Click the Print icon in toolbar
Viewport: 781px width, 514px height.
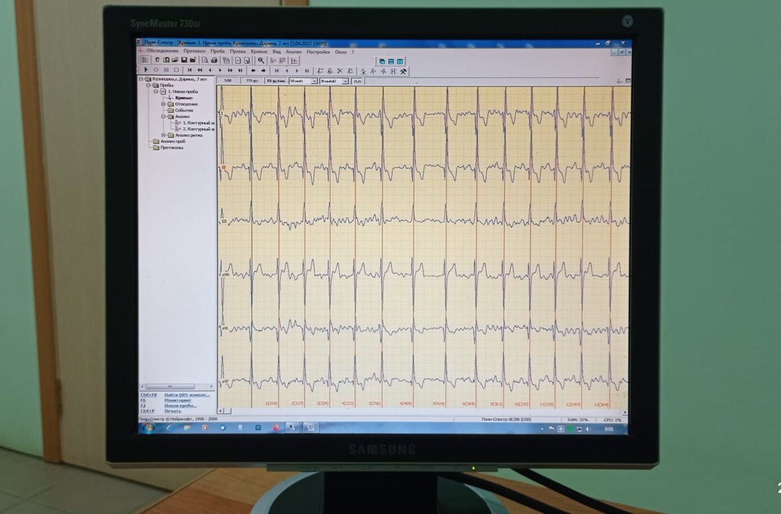click(214, 60)
